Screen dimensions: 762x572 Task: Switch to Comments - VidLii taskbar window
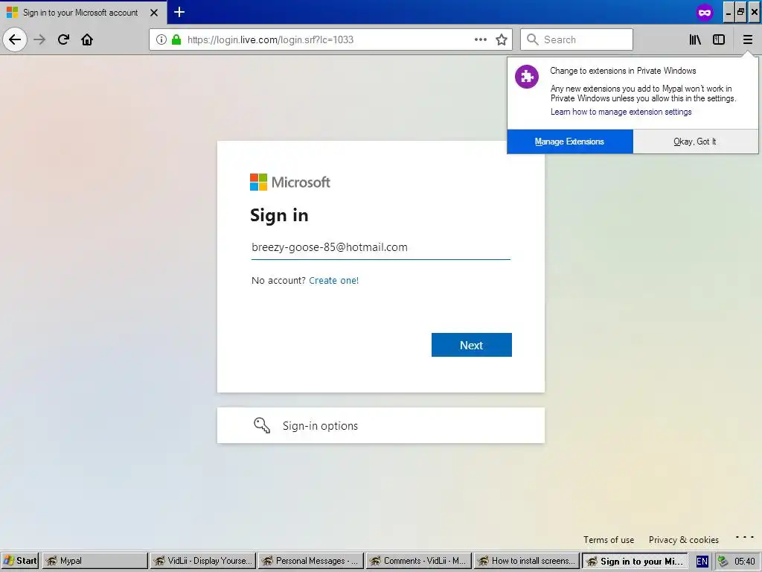tap(419, 561)
